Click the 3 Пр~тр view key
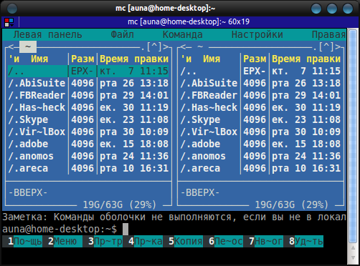360x266 pixels. pyautogui.click(x=103, y=241)
